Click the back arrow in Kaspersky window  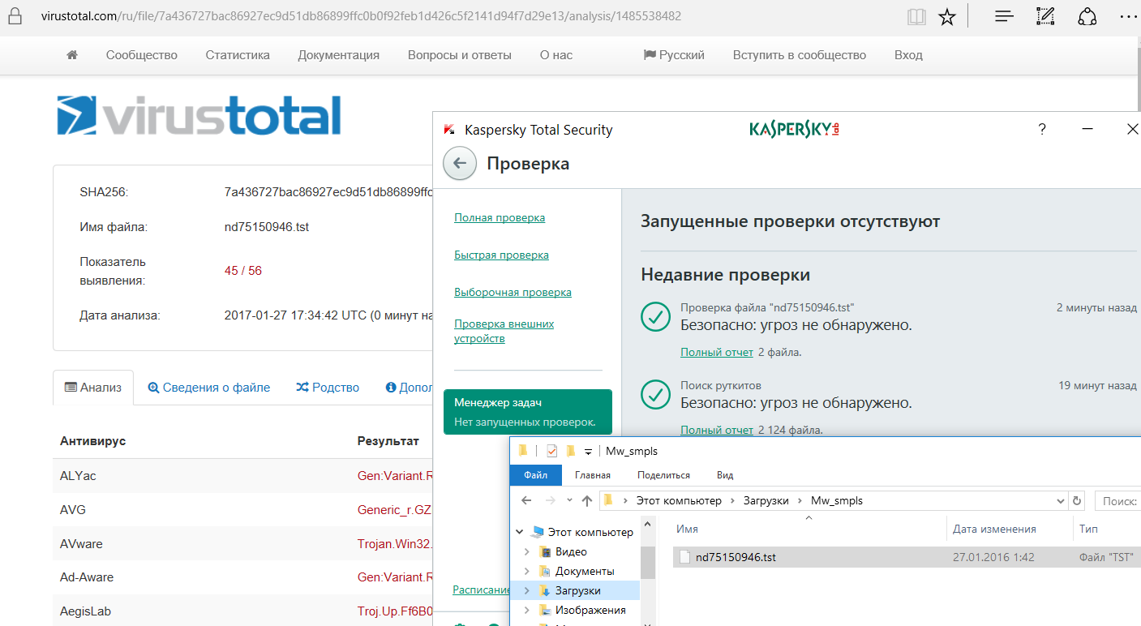(x=460, y=164)
